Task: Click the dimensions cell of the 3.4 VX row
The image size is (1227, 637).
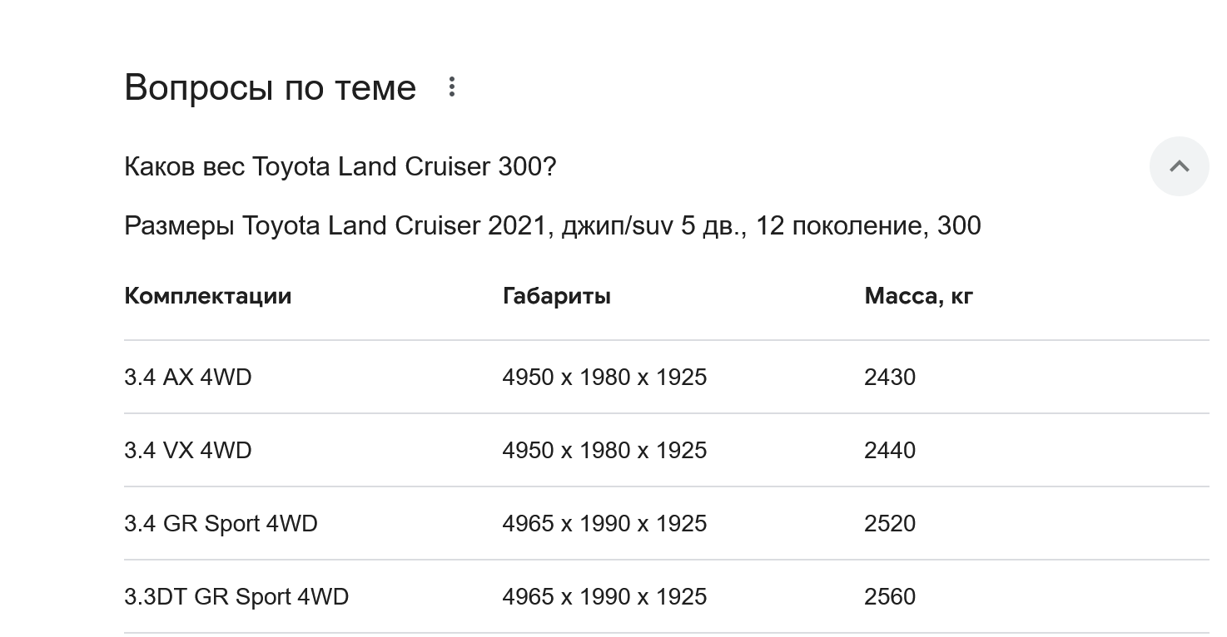Action: coord(604,450)
